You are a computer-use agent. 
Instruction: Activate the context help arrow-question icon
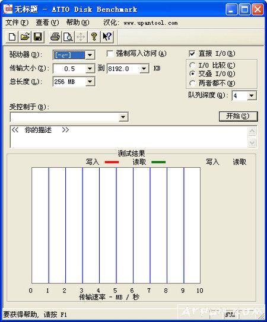coord(107,37)
